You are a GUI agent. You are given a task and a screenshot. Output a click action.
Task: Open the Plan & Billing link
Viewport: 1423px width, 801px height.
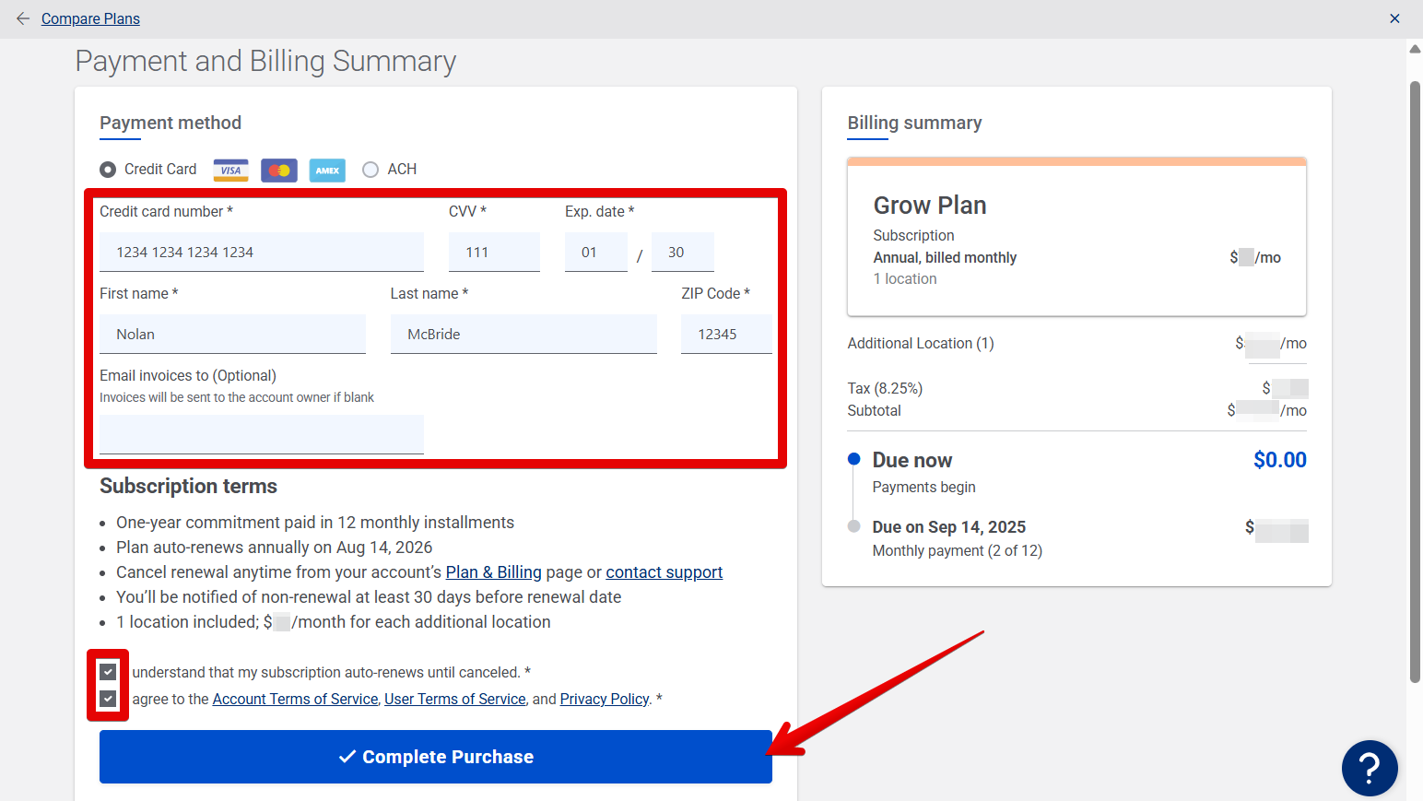click(x=493, y=571)
